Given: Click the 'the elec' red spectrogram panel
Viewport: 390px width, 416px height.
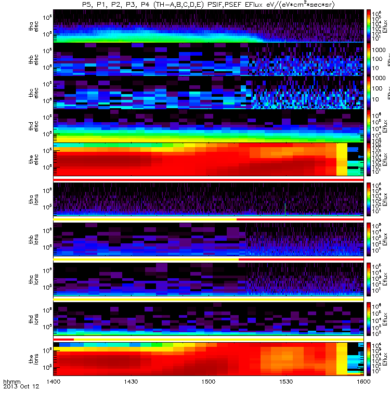Looking at the screenshot, I should tap(209, 160).
